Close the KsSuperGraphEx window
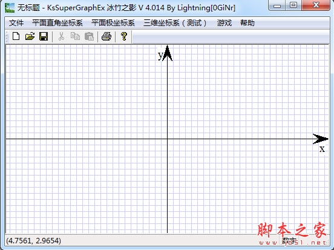Viewport: 334px width, 250px height. [x=316, y=5]
